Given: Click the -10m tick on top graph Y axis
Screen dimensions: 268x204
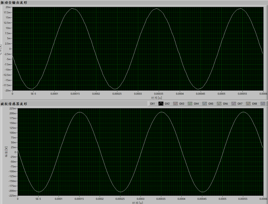Looking at the screenshot, I should [x=8, y=70].
